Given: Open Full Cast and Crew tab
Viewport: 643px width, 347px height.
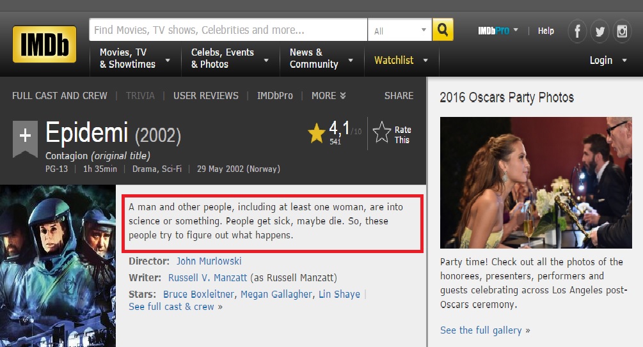Looking at the screenshot, I should [x=60, y=96].
